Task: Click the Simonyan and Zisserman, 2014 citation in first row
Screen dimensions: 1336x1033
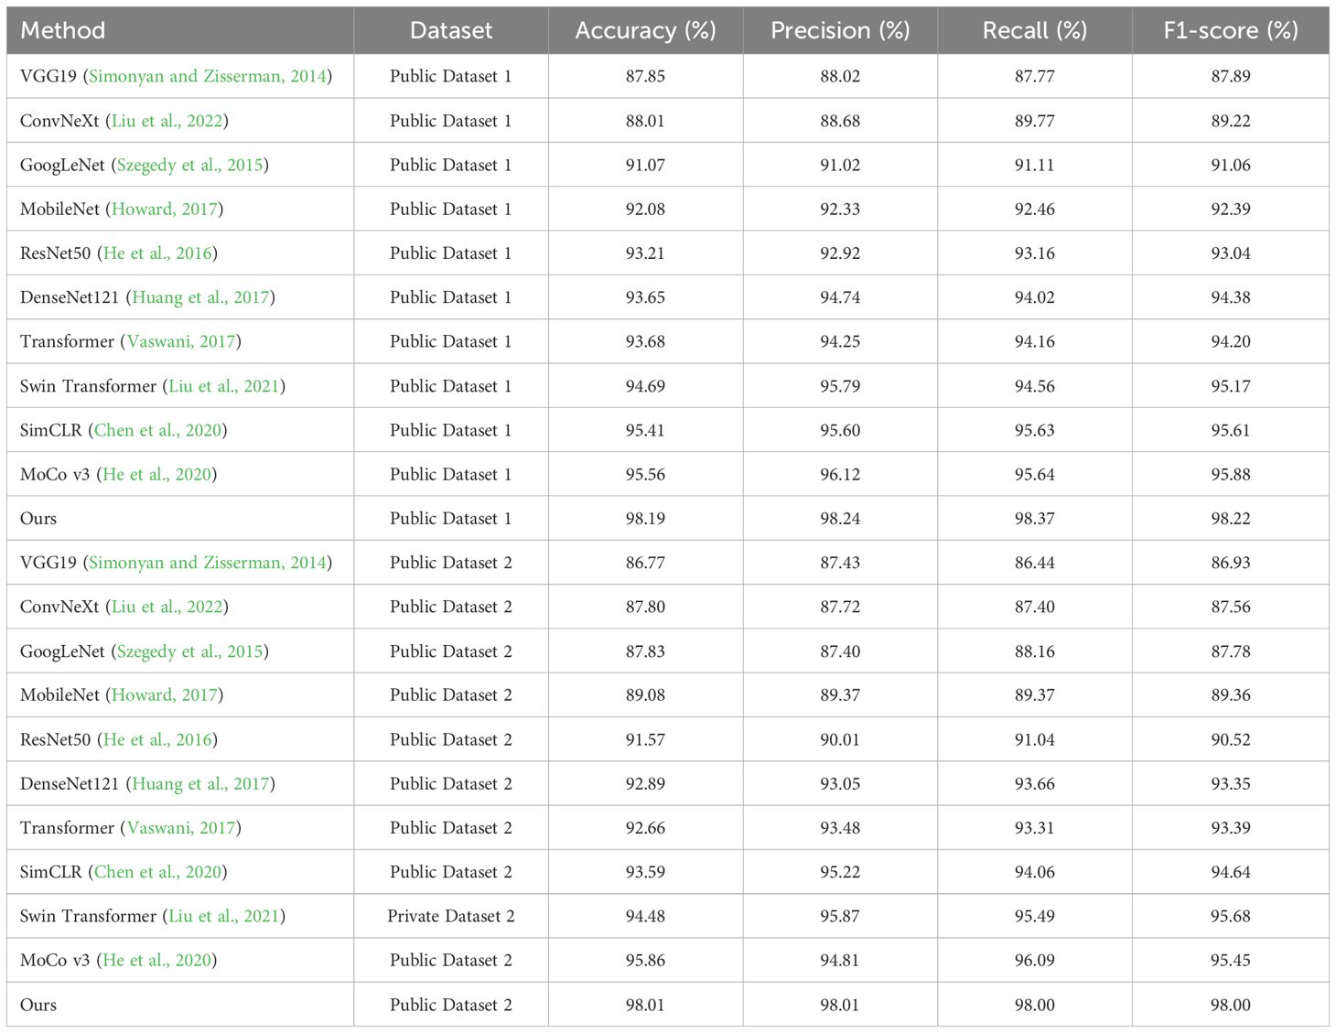Action: 207,77
